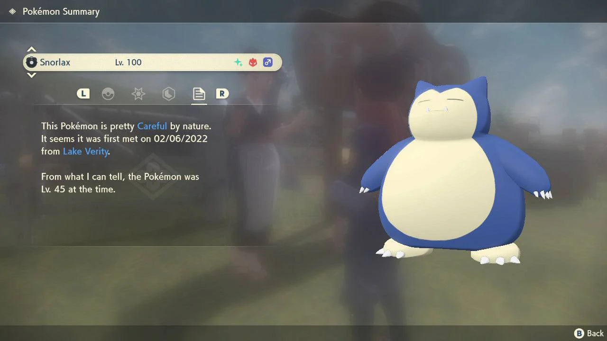Open the hexagon-shaped moves tab
This screenshot has height=341, width=607.
[168, 94]
